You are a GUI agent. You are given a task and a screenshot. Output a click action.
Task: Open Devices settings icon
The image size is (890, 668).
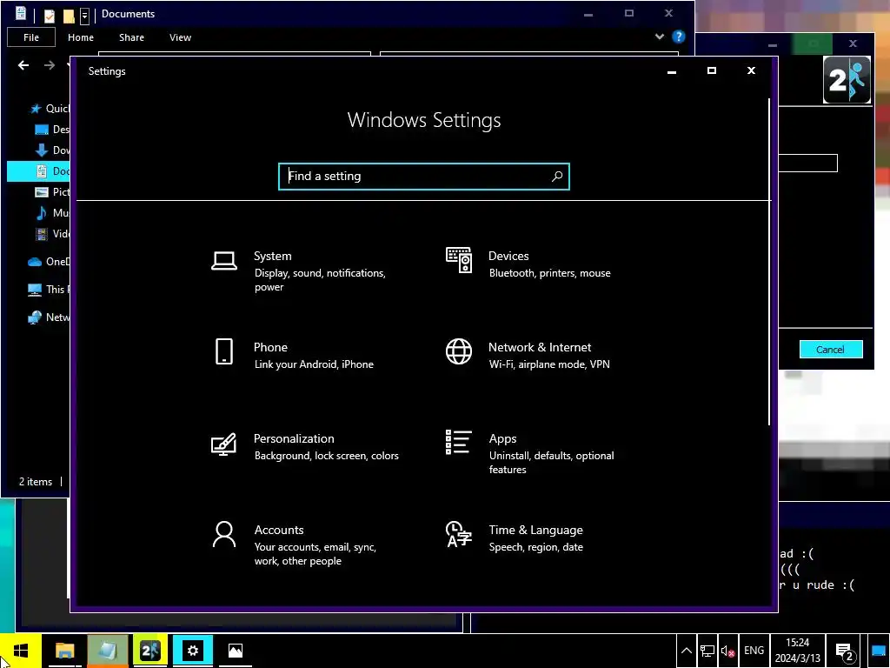click(459, 260)
